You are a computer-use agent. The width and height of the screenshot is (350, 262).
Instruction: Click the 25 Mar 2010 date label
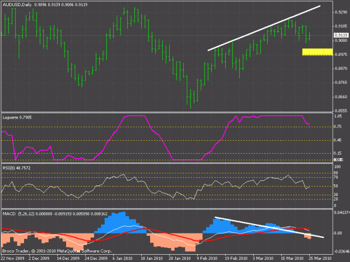point(320,259)
